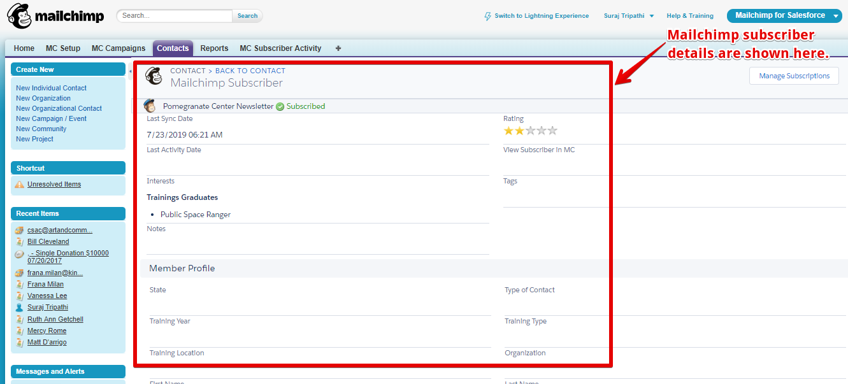Click the Manage Subscriptions button
The image size is (848, 384).
pyautogui.click(x=794, y=75)
